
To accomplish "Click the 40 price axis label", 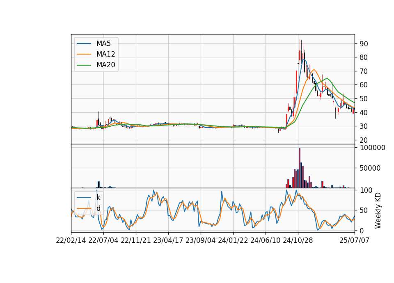I will [364, 112].
